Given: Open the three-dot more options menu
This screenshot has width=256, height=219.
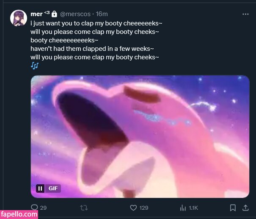Looking at the screenshot, I should point(245,14).
